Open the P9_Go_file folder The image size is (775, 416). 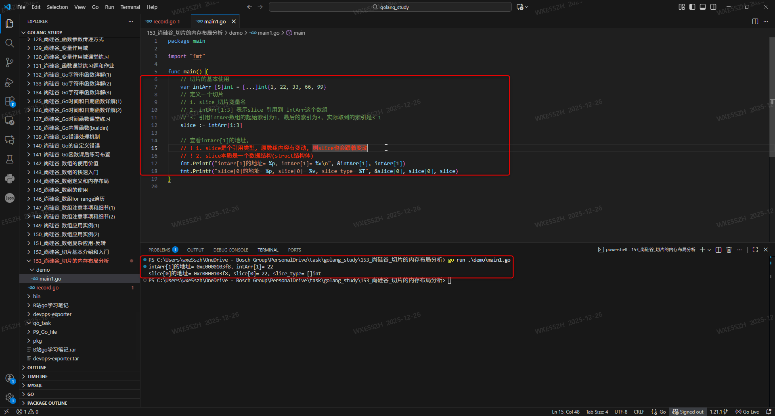[45, 332]
